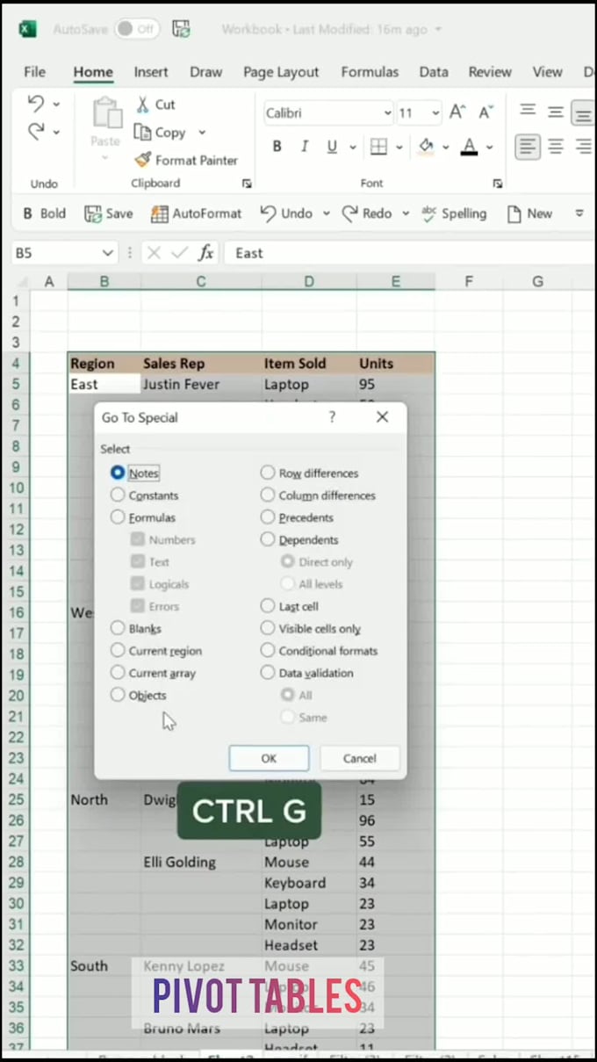Toggle the AutoSave switch
The width and height of the screenshot is (597, 1062).
click(137, 29)
